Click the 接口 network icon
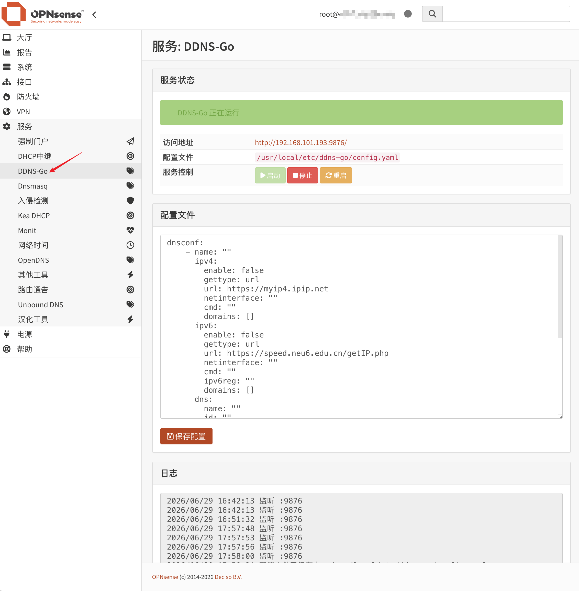 click(7, 82)
